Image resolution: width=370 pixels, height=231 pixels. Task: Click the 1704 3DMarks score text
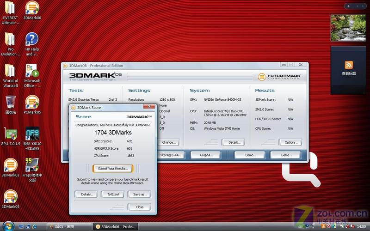point(113,133)
